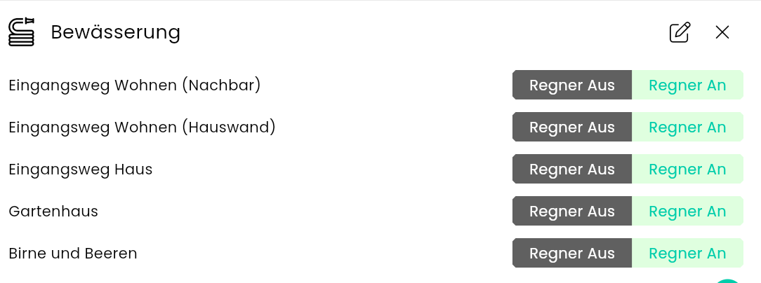Click the Birne und Beeren label
The image size is (761, 283).
coord(73,254)
